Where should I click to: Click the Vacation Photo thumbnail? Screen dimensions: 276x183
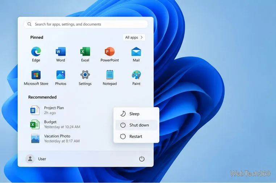(x=35, y=139)
